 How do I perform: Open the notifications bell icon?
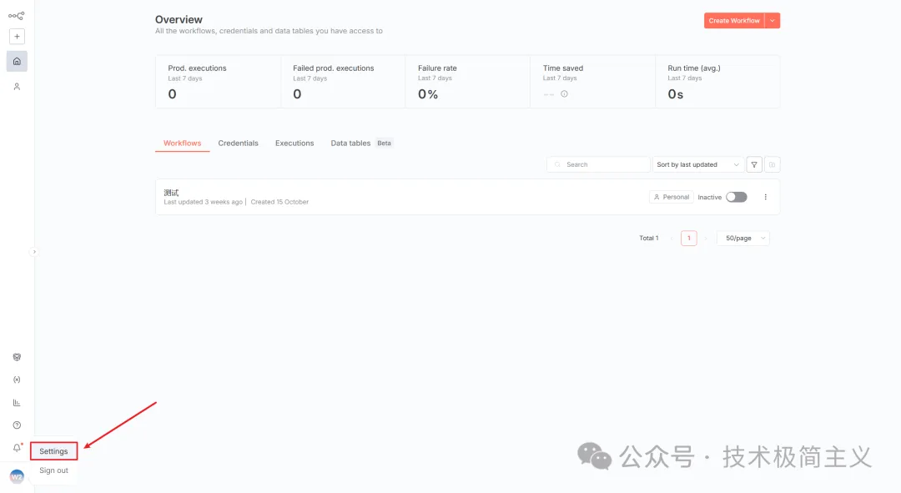coord(17,448)
